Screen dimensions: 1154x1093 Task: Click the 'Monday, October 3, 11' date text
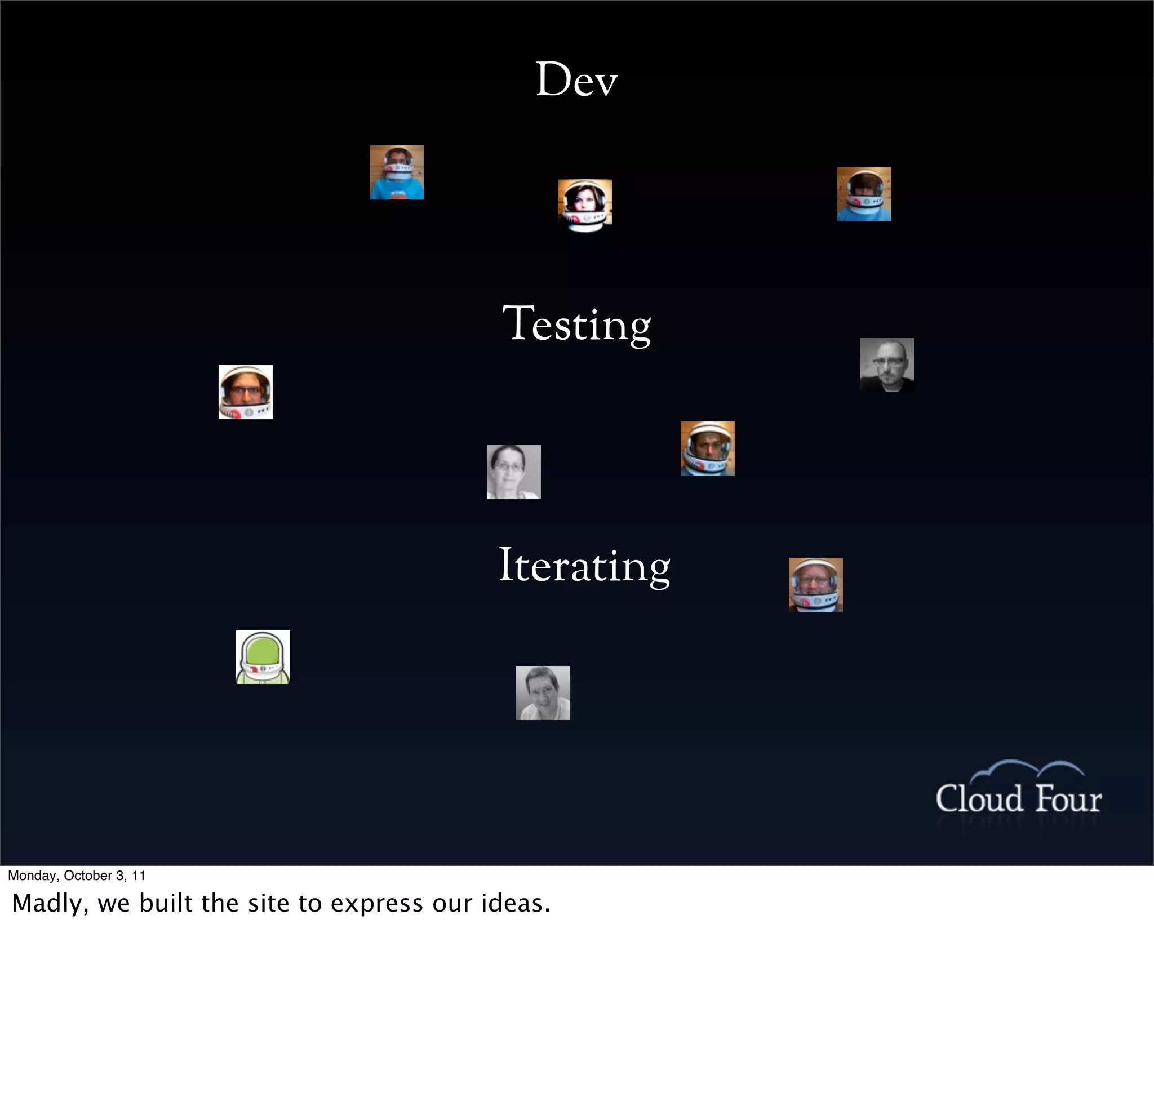[x=76, y=875]
